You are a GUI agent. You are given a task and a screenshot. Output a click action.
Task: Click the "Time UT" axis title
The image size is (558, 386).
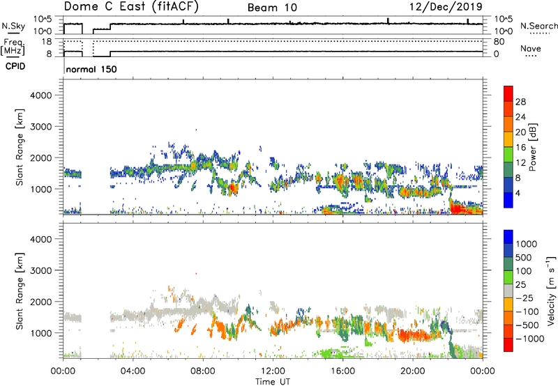273,382
